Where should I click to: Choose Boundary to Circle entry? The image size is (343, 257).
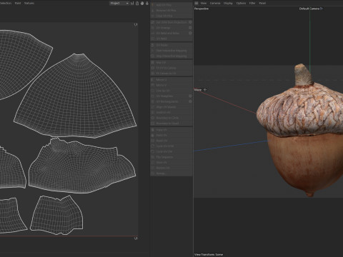point(171,118)
